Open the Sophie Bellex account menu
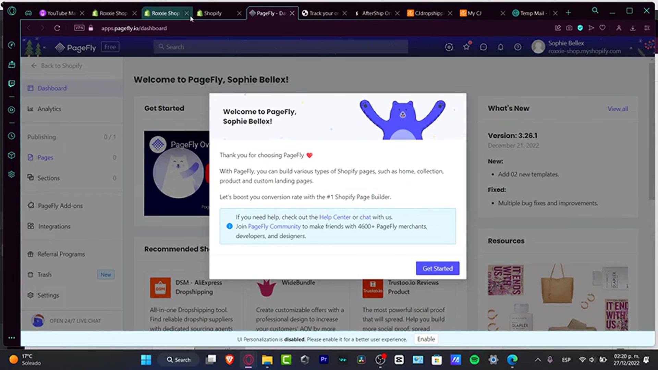This screenshot has width=658, height=370. click(x=582, y=47)
